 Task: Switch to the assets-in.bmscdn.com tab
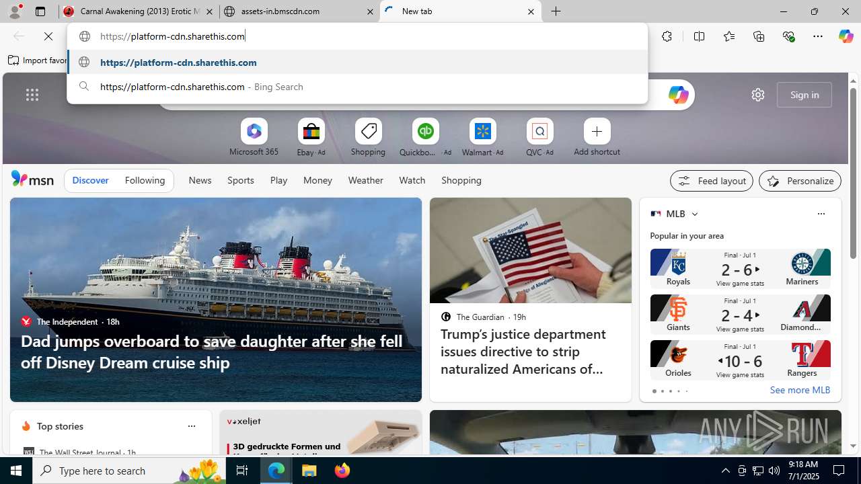coord(299,11)
